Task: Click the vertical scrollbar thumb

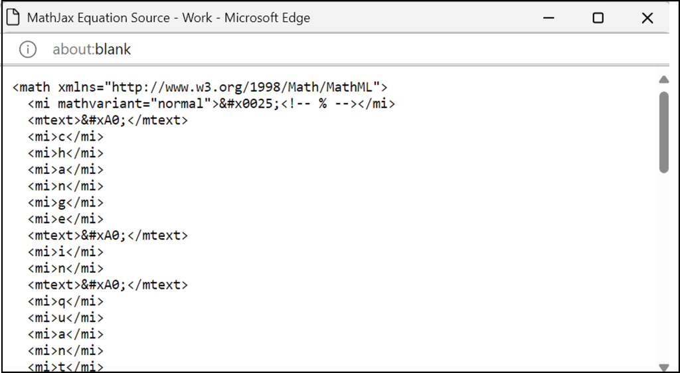Action: click(x=663, y=131)
